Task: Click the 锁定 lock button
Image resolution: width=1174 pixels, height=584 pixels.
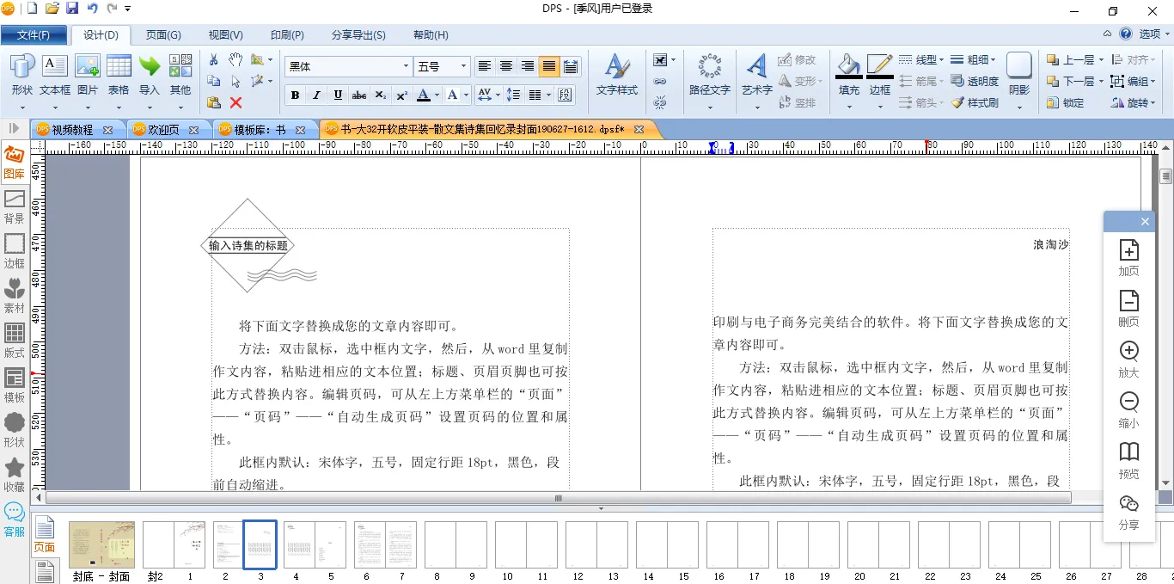Action: click(x=1066, y=102)
